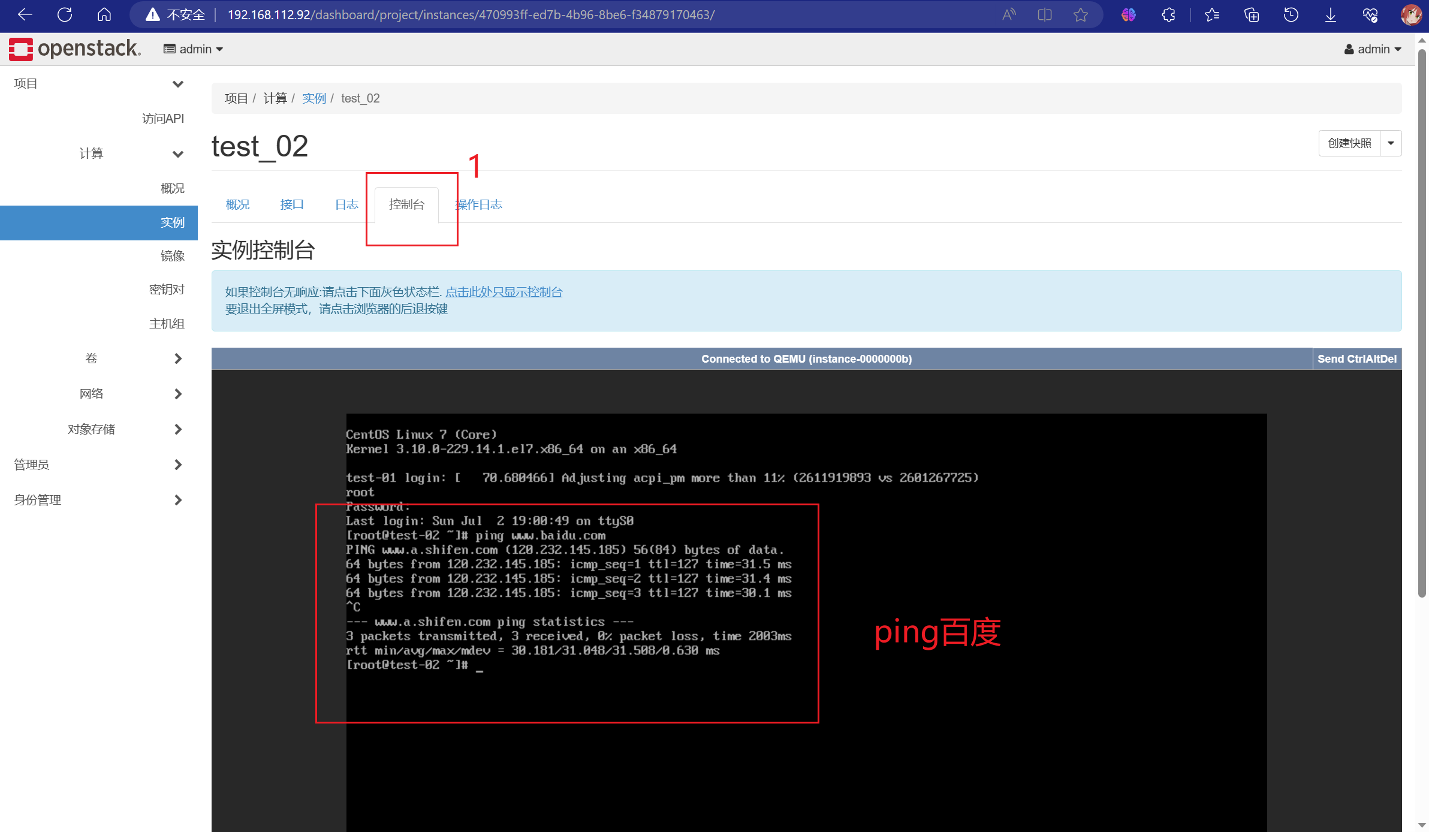Screen dimensions: 1429x832
Task: Click the browser refresh icon
Action: (x=65, y=14)
